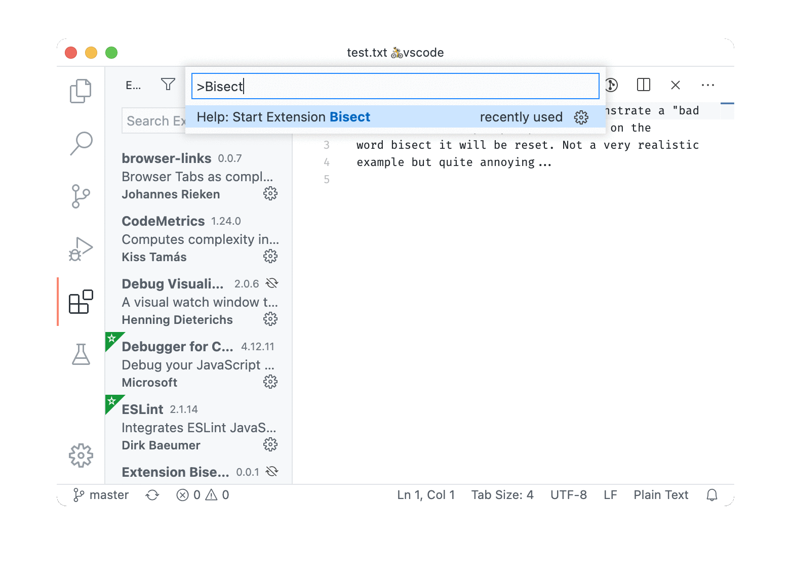
Task: Open the extensions filter funnel menu
Action: click(x=168, y=84)
